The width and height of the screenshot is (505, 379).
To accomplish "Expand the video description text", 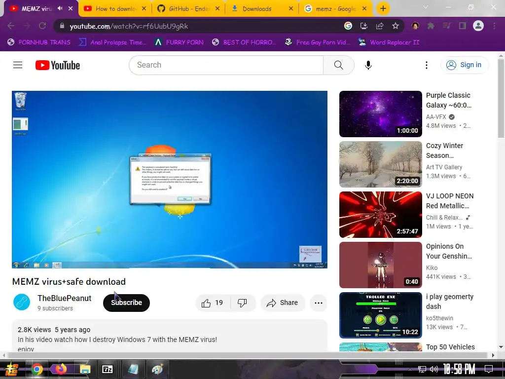I will [x=170, y=336].
